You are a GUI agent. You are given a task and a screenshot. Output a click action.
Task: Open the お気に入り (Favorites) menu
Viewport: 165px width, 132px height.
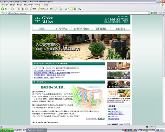coord(28,5)
